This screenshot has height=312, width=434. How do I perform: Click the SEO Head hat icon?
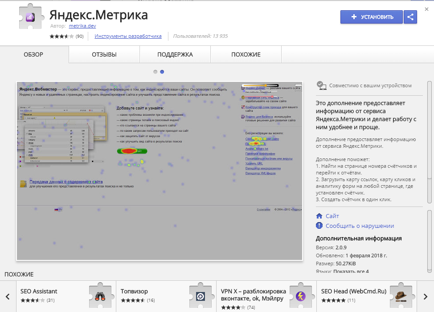pos(401,296)
